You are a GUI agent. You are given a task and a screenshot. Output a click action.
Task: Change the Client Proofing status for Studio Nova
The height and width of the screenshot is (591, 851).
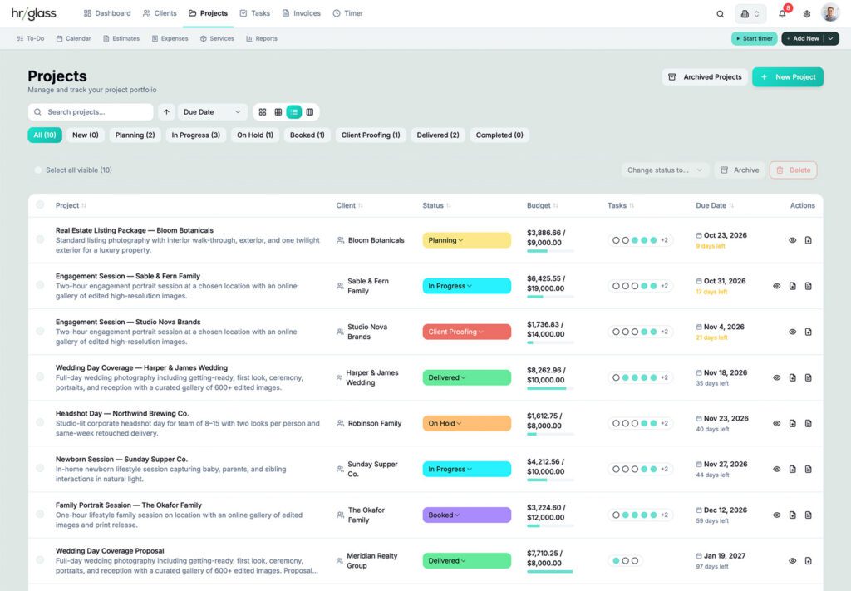pyautogui.click(x=467, y=332)
